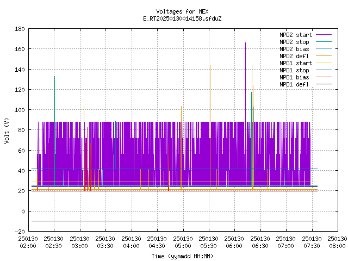348x261 pixels.
Task: Click the y-axis tick label 80
Action: (21, 130)
